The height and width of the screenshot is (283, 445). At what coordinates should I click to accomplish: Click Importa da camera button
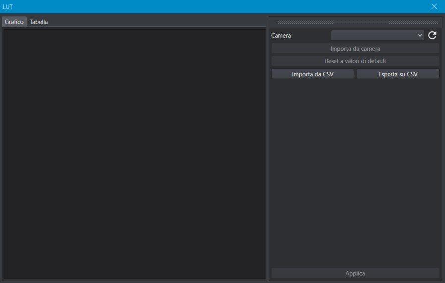(355, 48)
